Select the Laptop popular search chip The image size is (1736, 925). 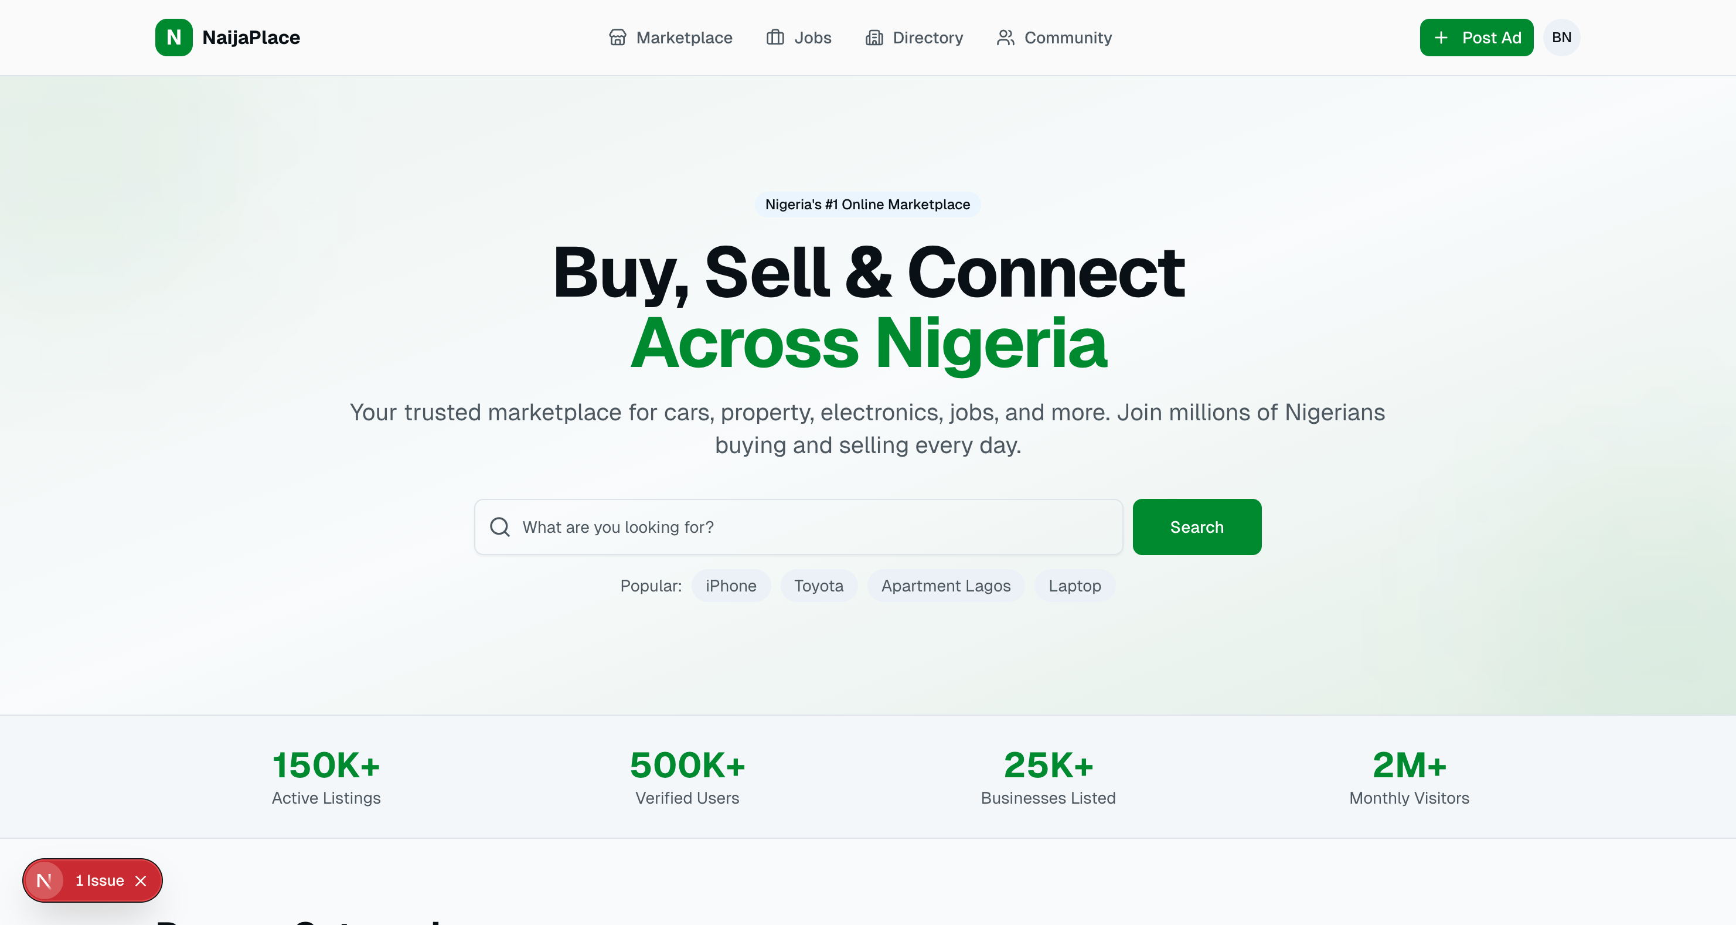(1074, 586)
